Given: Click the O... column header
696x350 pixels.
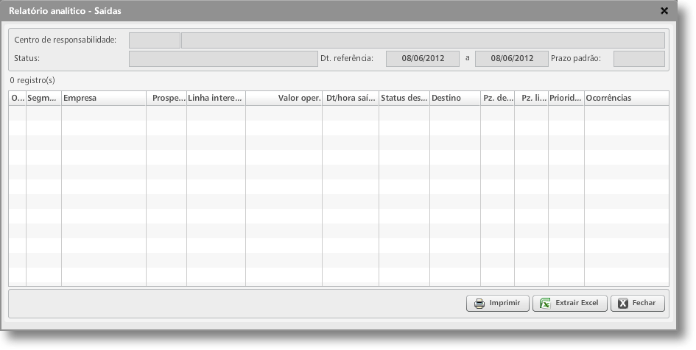Looking at the screenshot, I should click(x=18, y=98).
